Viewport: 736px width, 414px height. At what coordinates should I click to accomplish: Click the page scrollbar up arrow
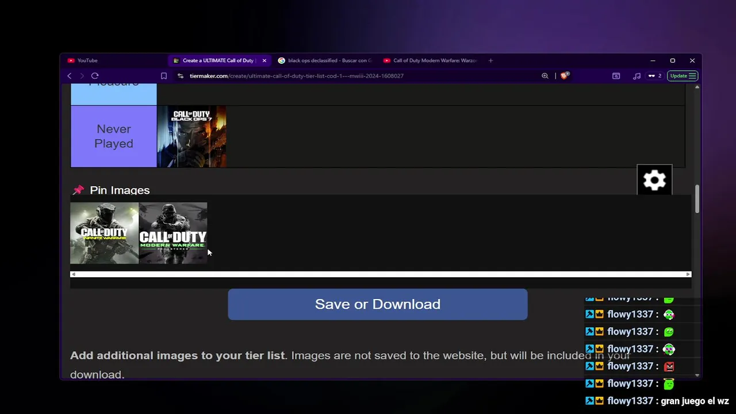tap(697, 87)
